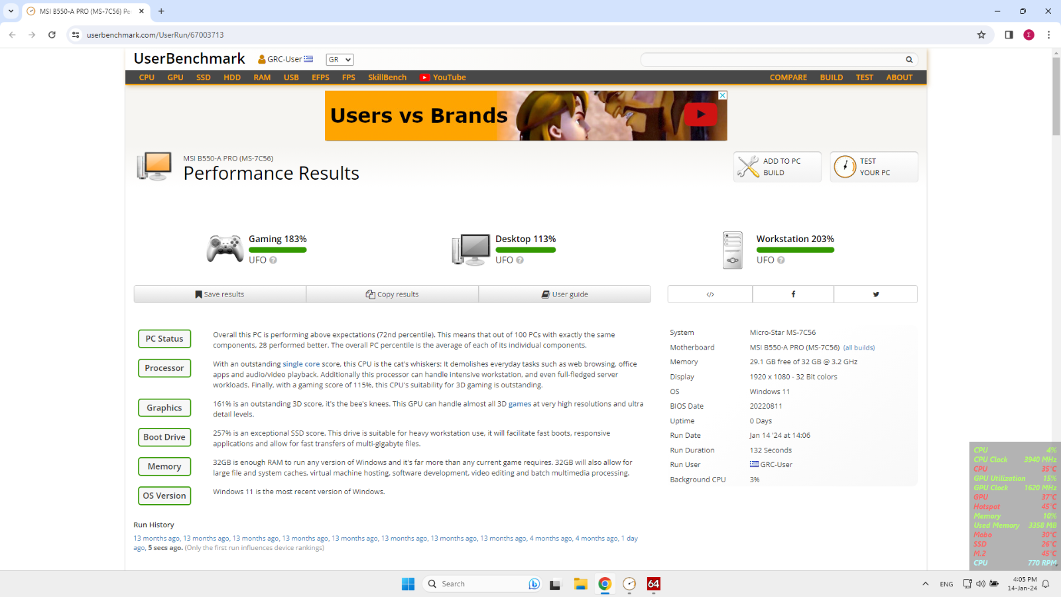Click the PC Status button
The width and height of the screenshot is (1061, 597).
click(x=164, y=339)
